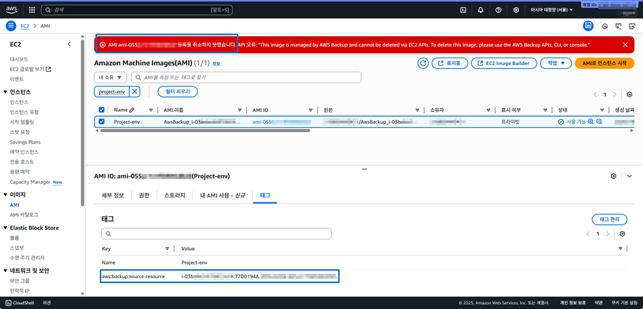Viewport: 643px width, 309px height.
Task: Remove the project-env filter chip
Action: [135, 92]
